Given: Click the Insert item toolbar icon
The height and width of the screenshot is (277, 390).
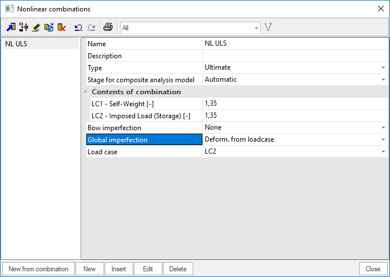Looking at the screenshot, I should 23,27.
